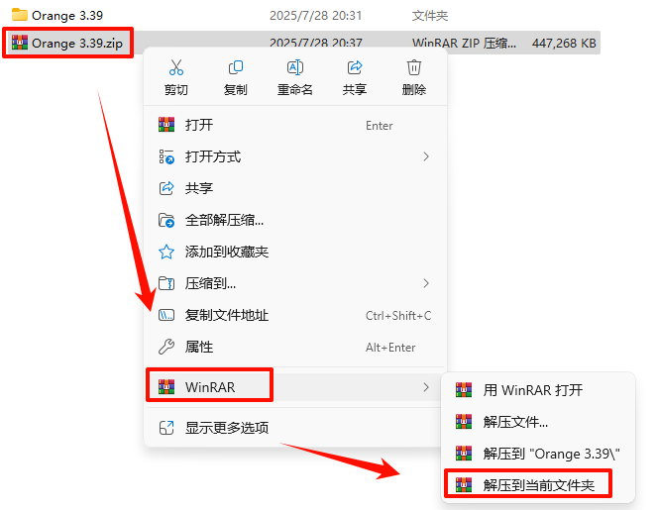Choose 用 WinRAR 打开 in submenu
The width and height of the screenshot is (657, 510).
click(x=538, y=390)
